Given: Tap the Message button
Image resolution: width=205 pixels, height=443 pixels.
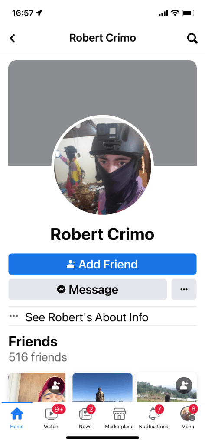Looking at the screenshot, I should [x=88, y=289].
